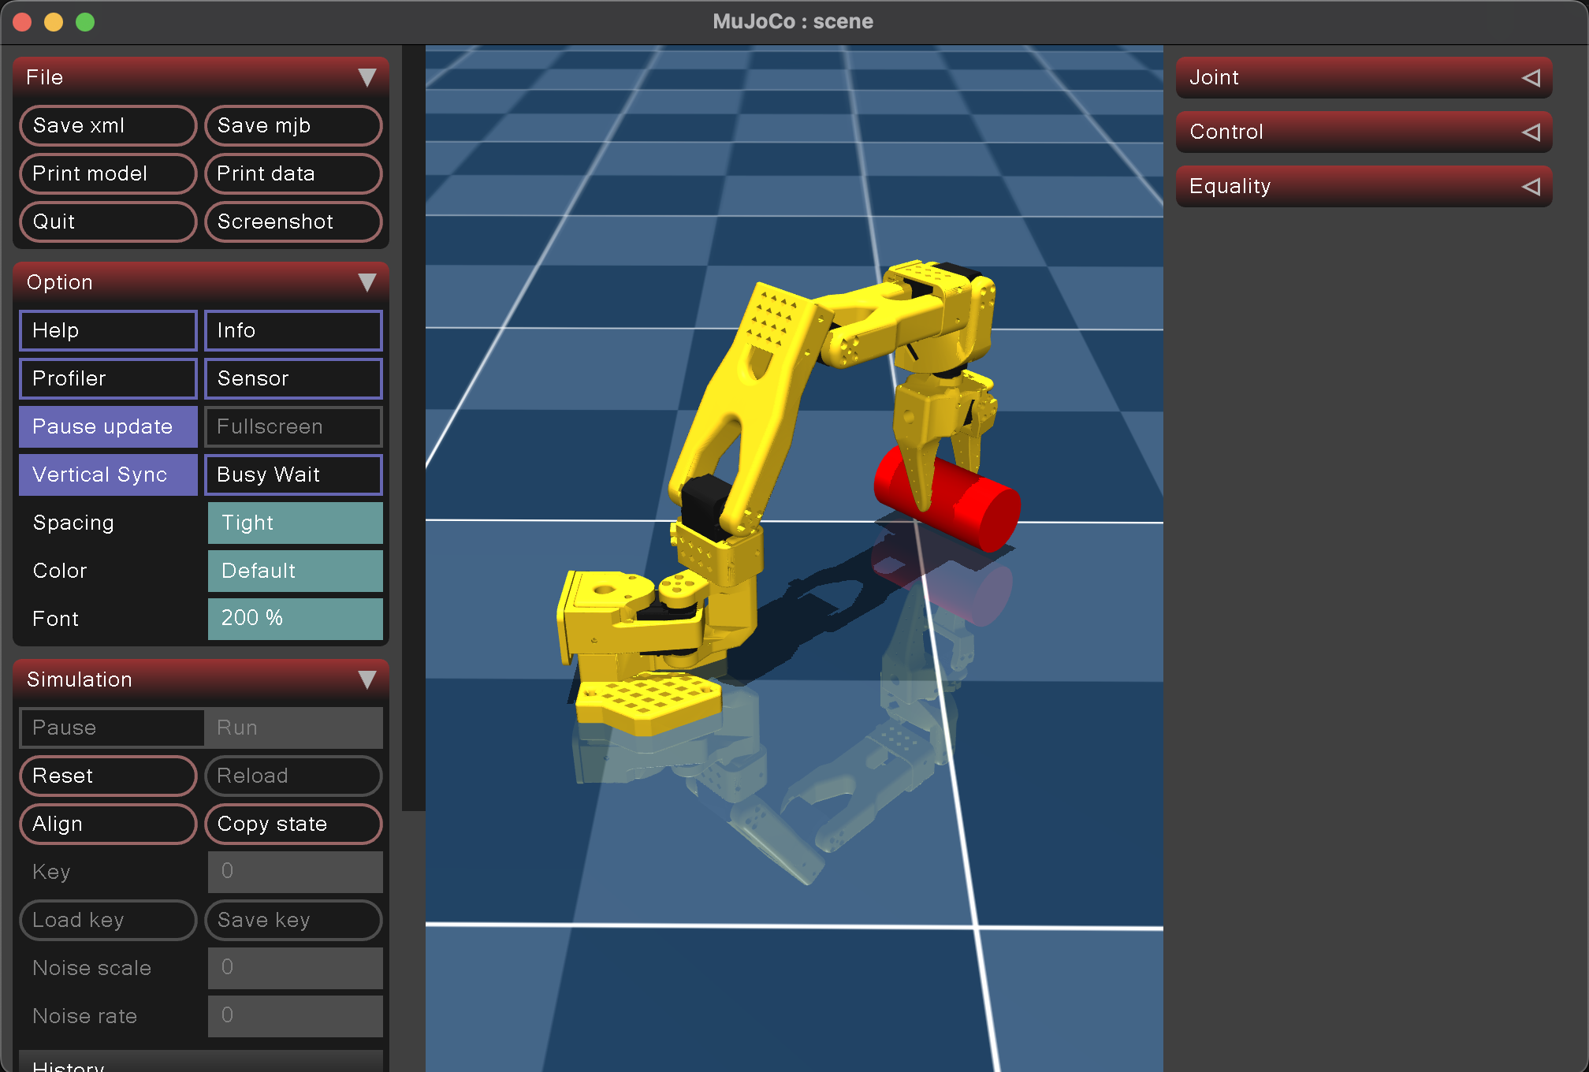Collapse the File section
Viewport: 1589px width, 1072px height.
(x=367, y=76)
